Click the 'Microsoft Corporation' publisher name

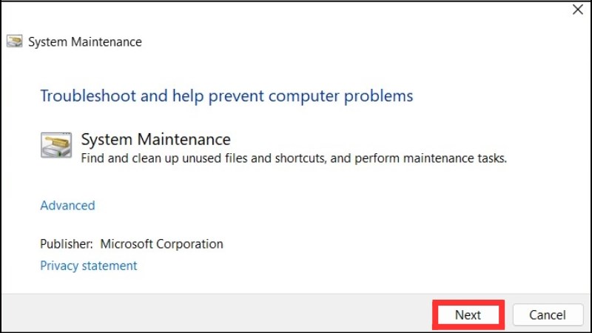(x=161, y=243)
